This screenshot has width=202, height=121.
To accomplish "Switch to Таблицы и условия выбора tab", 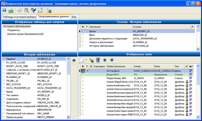I will tap(19, 17).
